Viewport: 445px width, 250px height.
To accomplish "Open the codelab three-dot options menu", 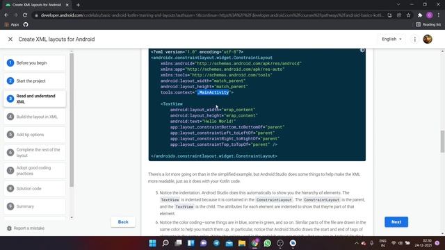I will [414, 39].
